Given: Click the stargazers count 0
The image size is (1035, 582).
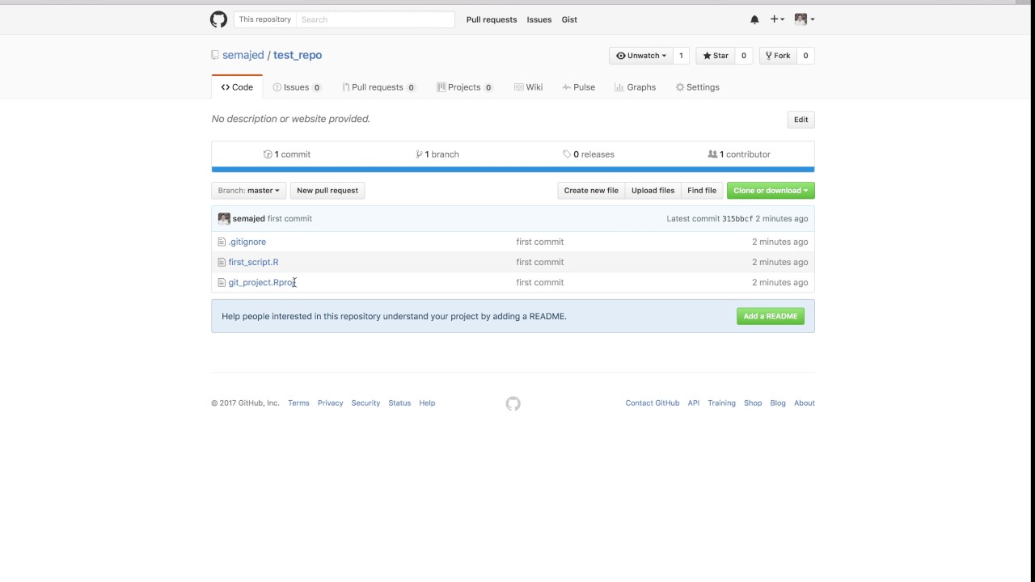Looking at the screenshot, I should [x=744, y=56].
